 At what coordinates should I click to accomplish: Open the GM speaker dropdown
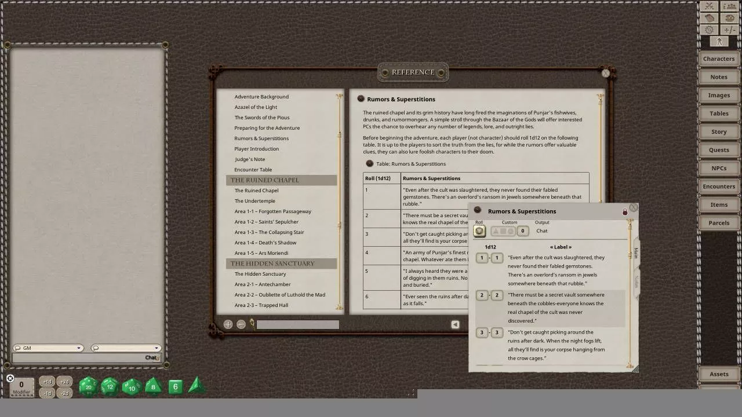(x=48, y=348)
